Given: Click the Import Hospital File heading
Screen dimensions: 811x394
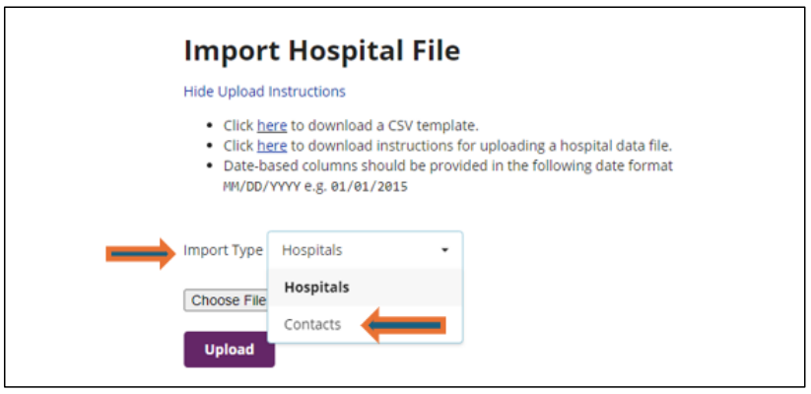Looking at the screenshot, I should pyautogui.click(x=321, y=51).
